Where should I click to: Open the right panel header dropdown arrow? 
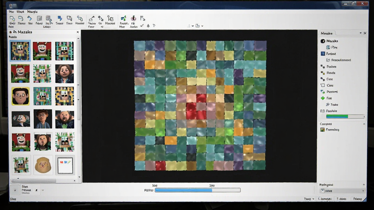point(360,33)
